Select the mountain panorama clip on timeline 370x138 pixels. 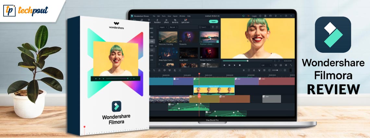169,99
